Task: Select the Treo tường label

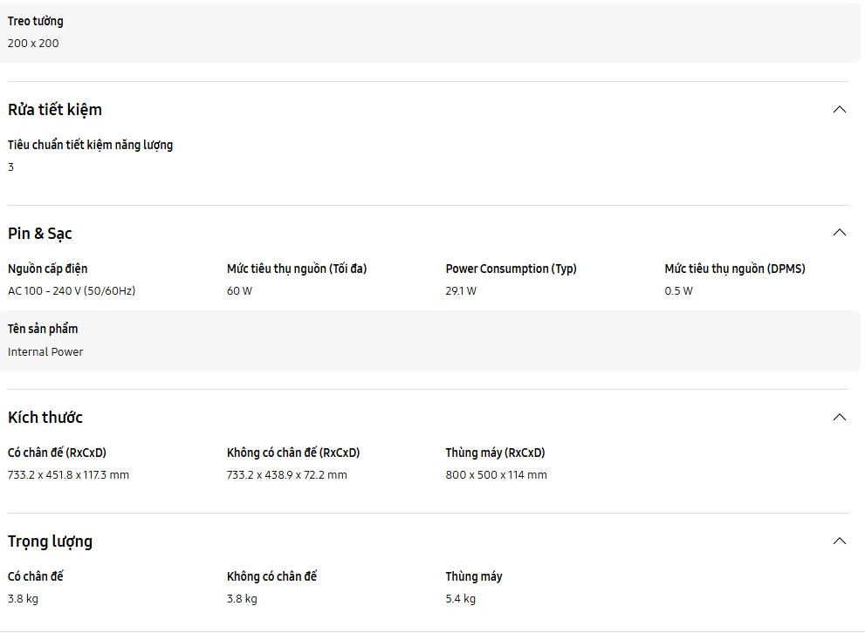Action: point(36,21)
